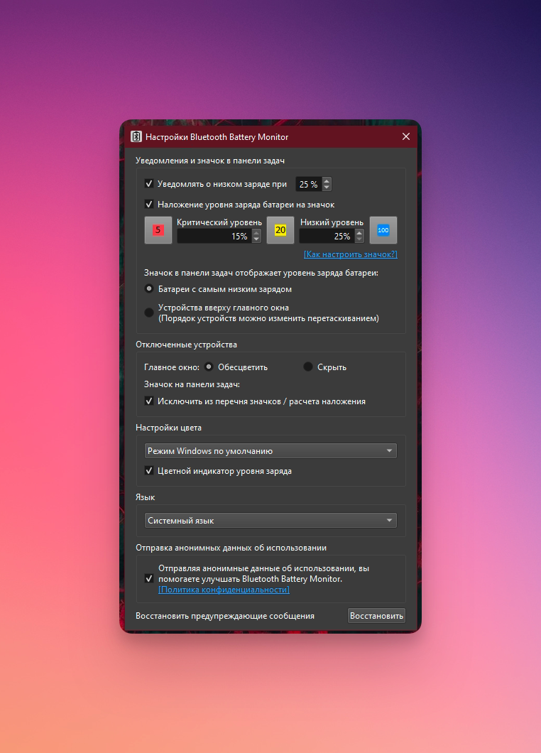This screenshot has height=753, width=541.
Task: Click the 'Значок на панели задач:' label
Action: pyautogui.click(x=192, y=384)
